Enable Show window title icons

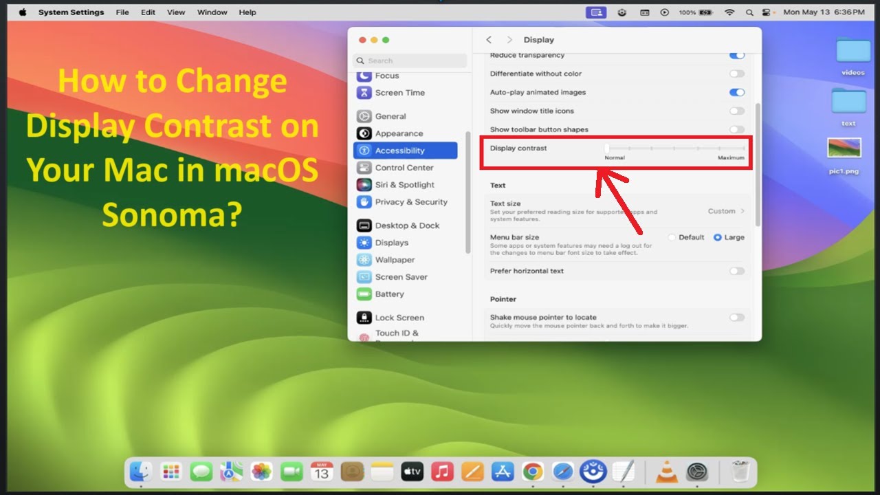pos(737,111)
